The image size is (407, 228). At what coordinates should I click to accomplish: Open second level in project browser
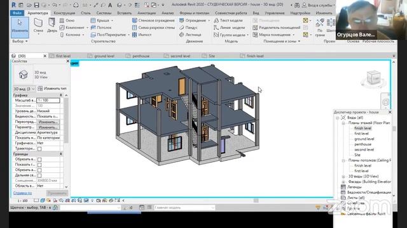[x=364, y=149]
